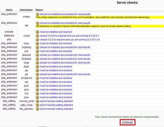Click the info icon in xmlrpc row
The image size is (164, 127).
pos(37,14)
